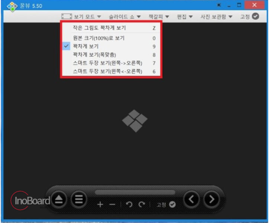The height and width of the screenshot is (223, 269).
Task: Open the 보기 모드 dropdown menu
Action: [87, 17]
